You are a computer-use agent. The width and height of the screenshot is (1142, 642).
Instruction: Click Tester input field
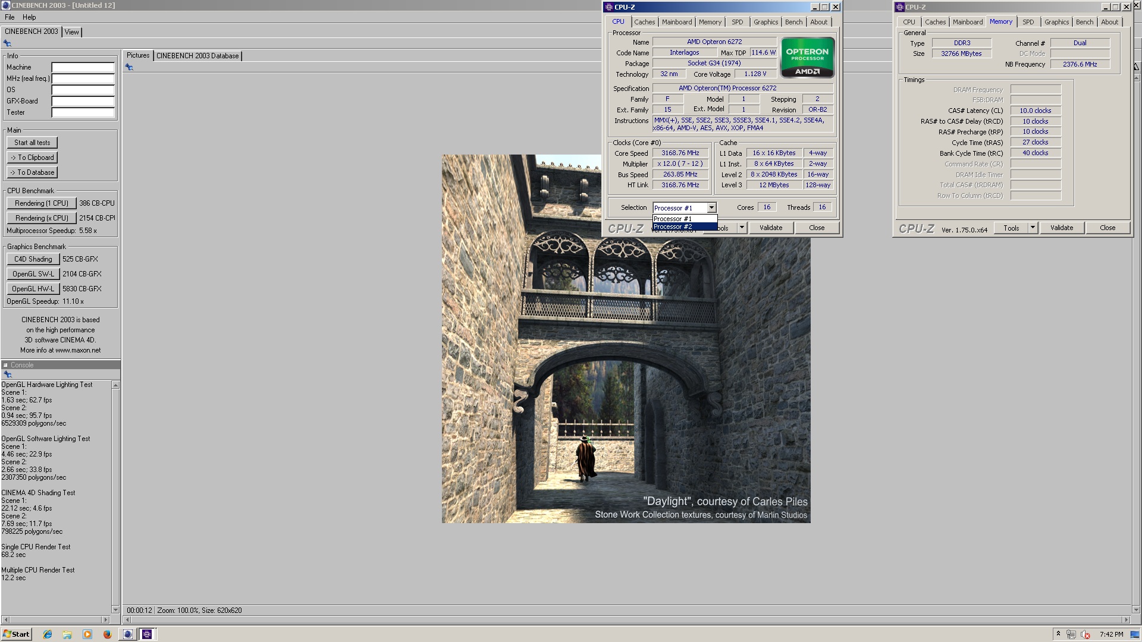83,112
